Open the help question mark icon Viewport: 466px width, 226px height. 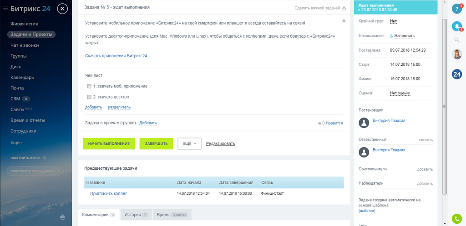[457, 9]
